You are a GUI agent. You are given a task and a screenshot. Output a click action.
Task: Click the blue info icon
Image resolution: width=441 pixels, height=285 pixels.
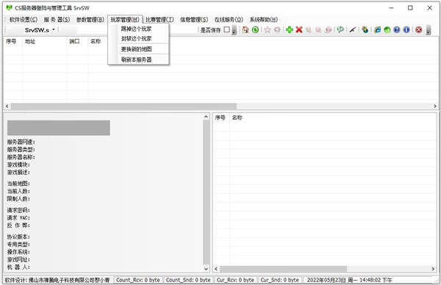pyautogui.click(x=406, y=29)
